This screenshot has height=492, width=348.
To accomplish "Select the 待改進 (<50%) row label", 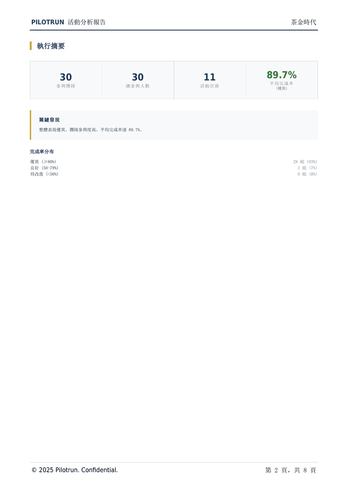I will pyautogui.click(x=44, y=174).
